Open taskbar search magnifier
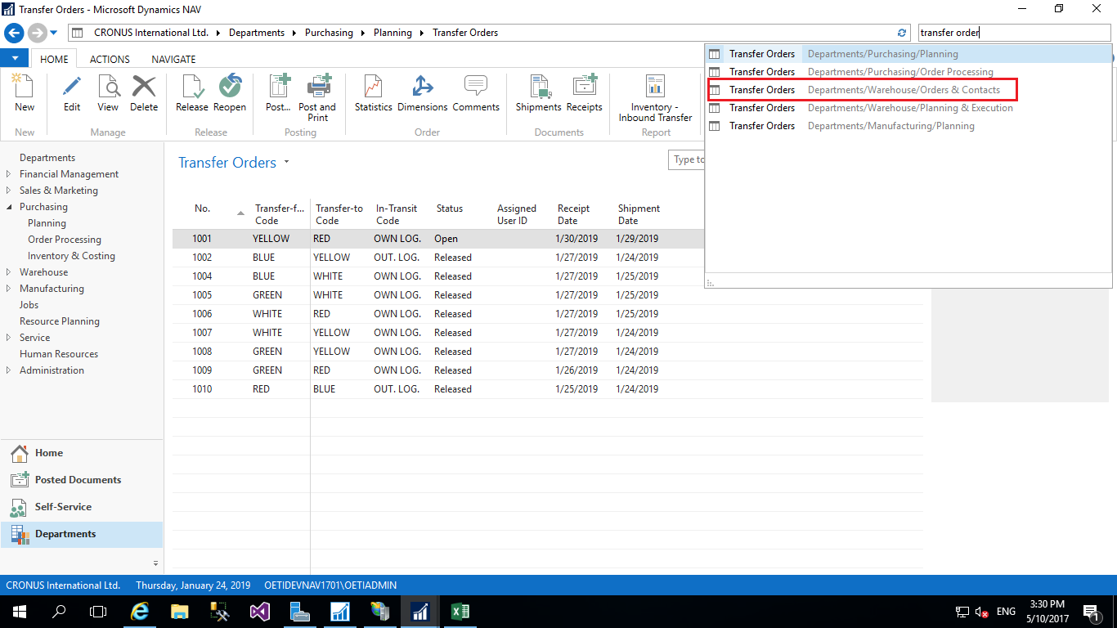The width and height of the screenshot is (1117, 628). click(59, 612)
